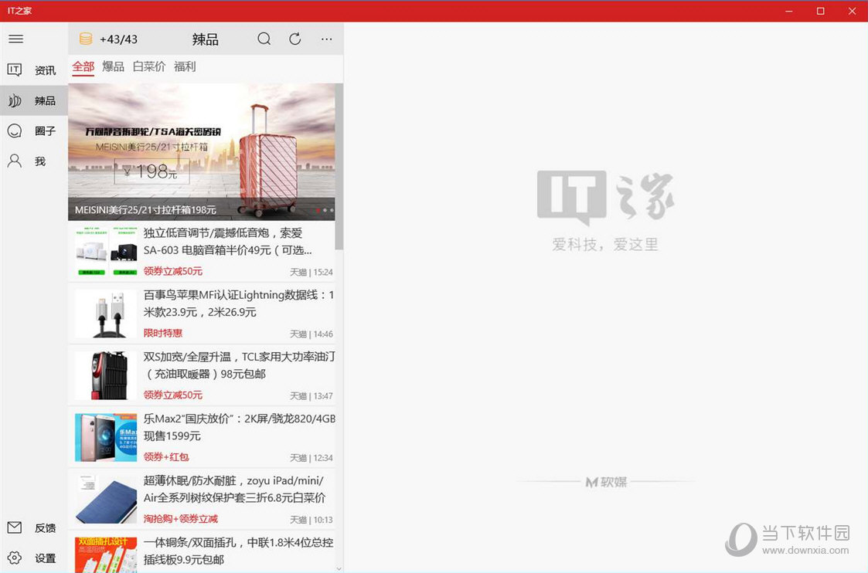This screenshot has width=868, height=573.
Task: Click the blue iPad case thumbnail
Action: pos(106,500)
